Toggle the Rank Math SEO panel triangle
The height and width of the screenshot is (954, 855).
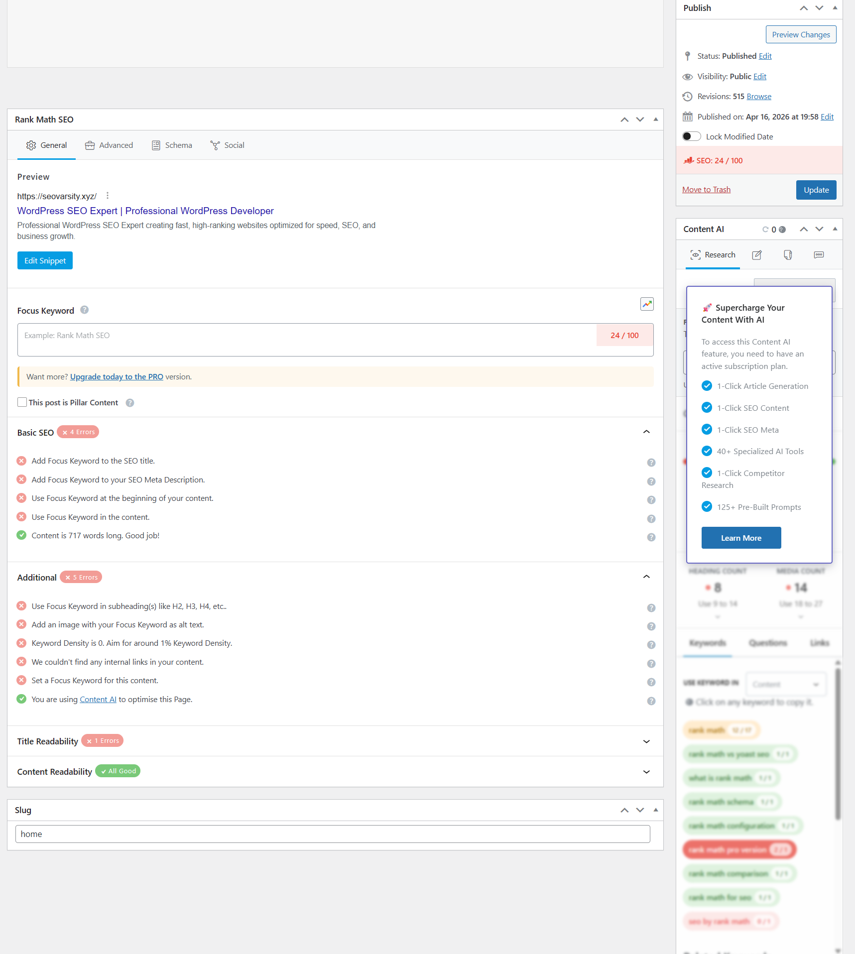[656, 119]
